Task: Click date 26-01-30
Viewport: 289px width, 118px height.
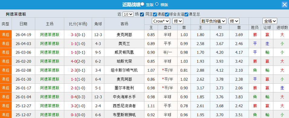Action: coord(24,79)
